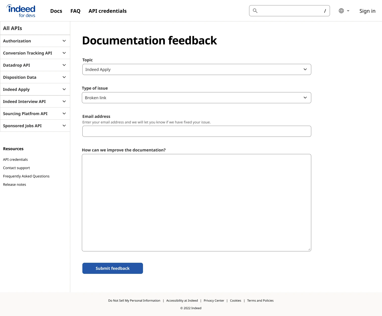
Task: Open the globe language selector
Action: coord(344,11)
